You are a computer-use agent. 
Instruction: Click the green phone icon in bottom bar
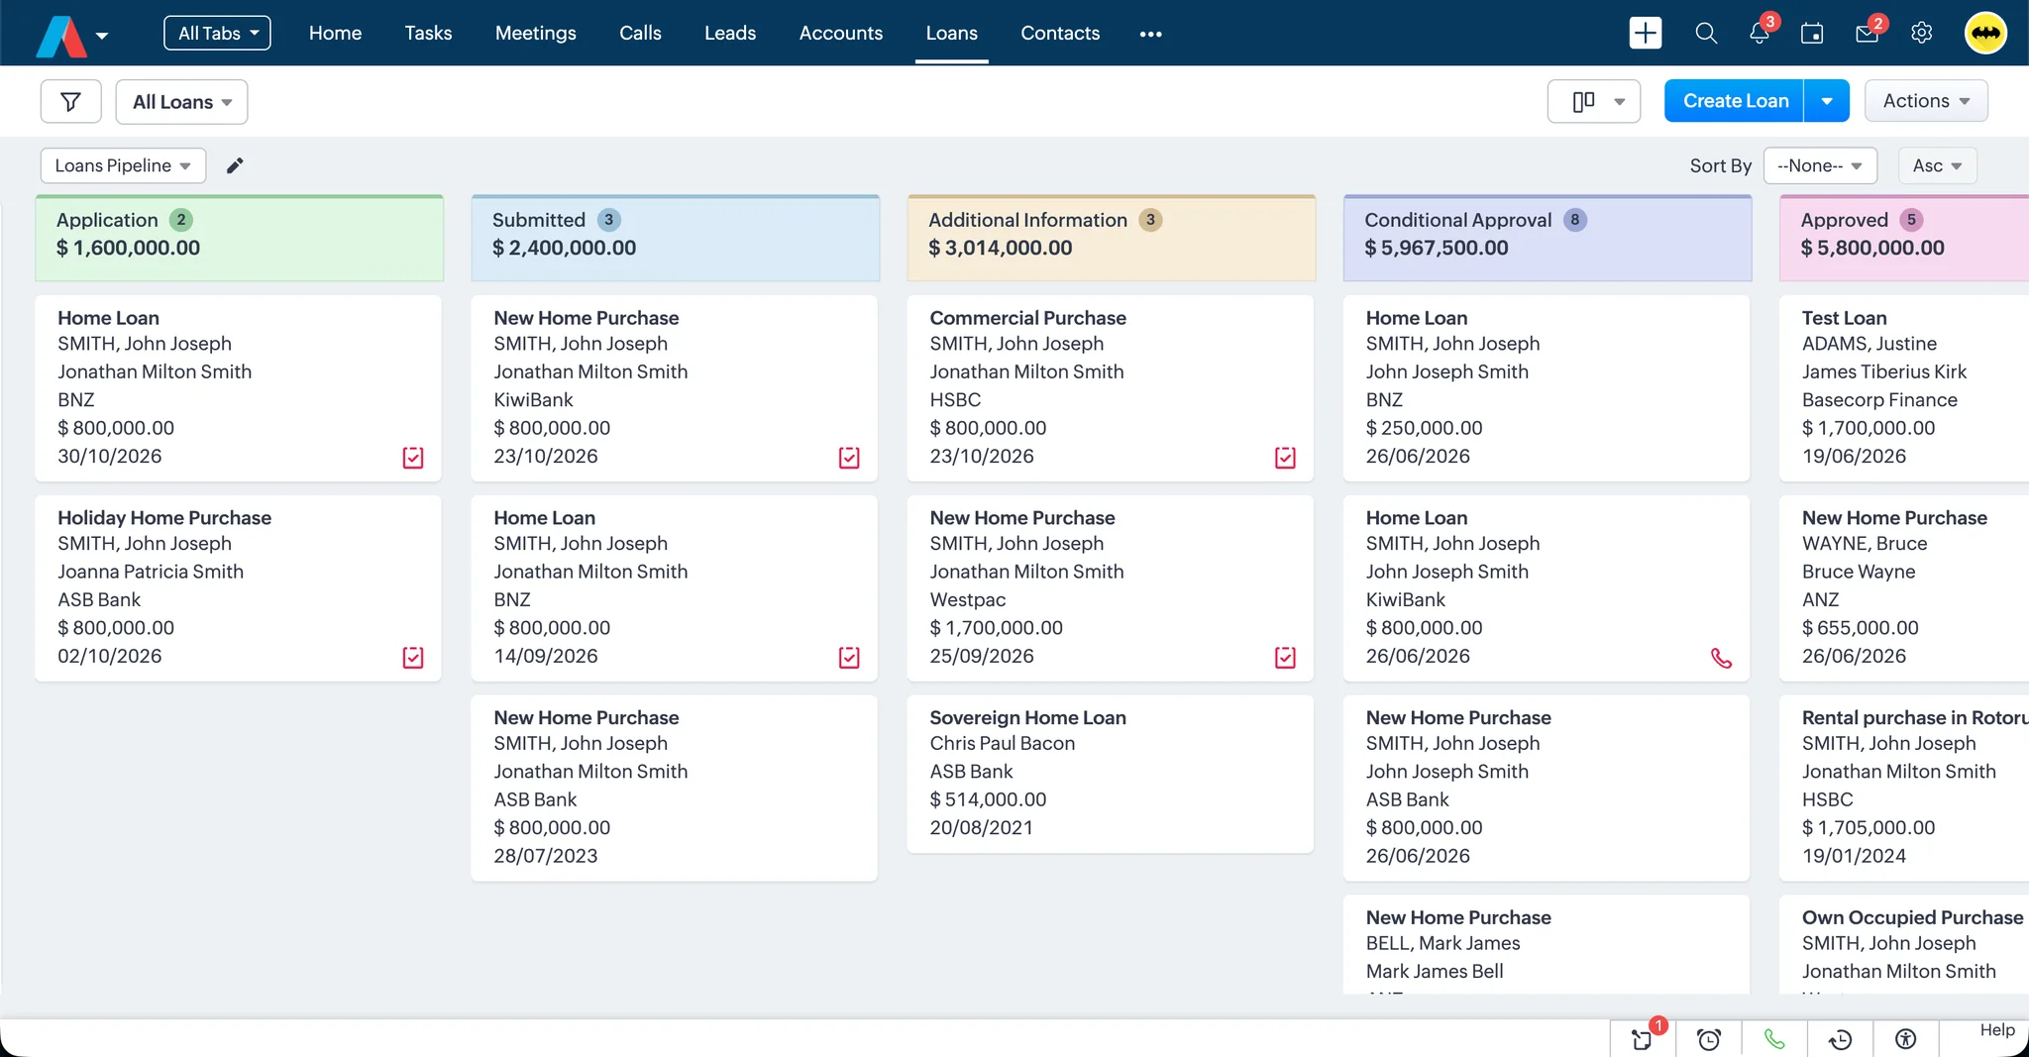tap(1774, 1038)
